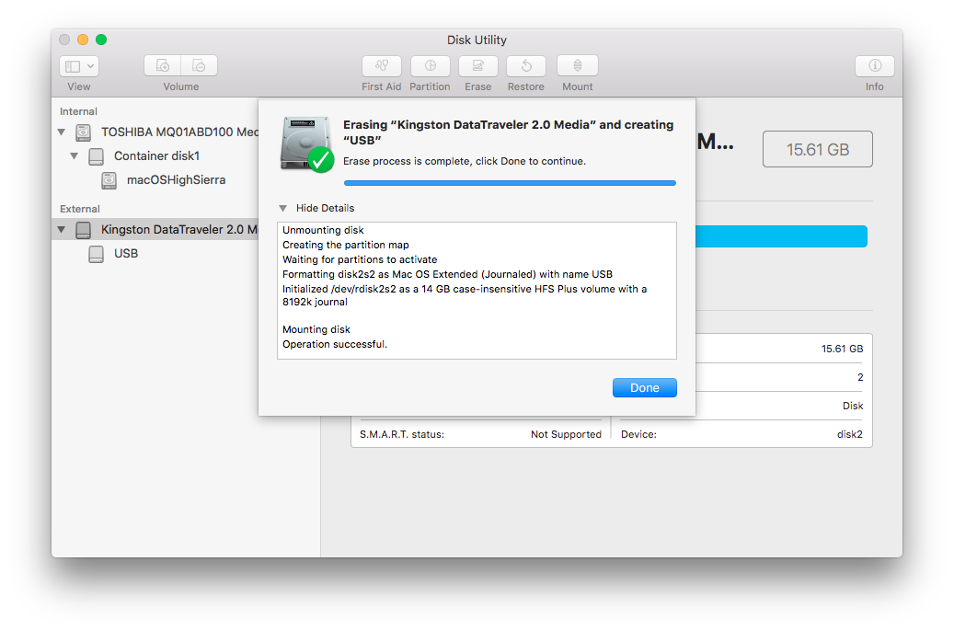
Task: Click the "Operation successful." log line
Action: coord(335,344)
